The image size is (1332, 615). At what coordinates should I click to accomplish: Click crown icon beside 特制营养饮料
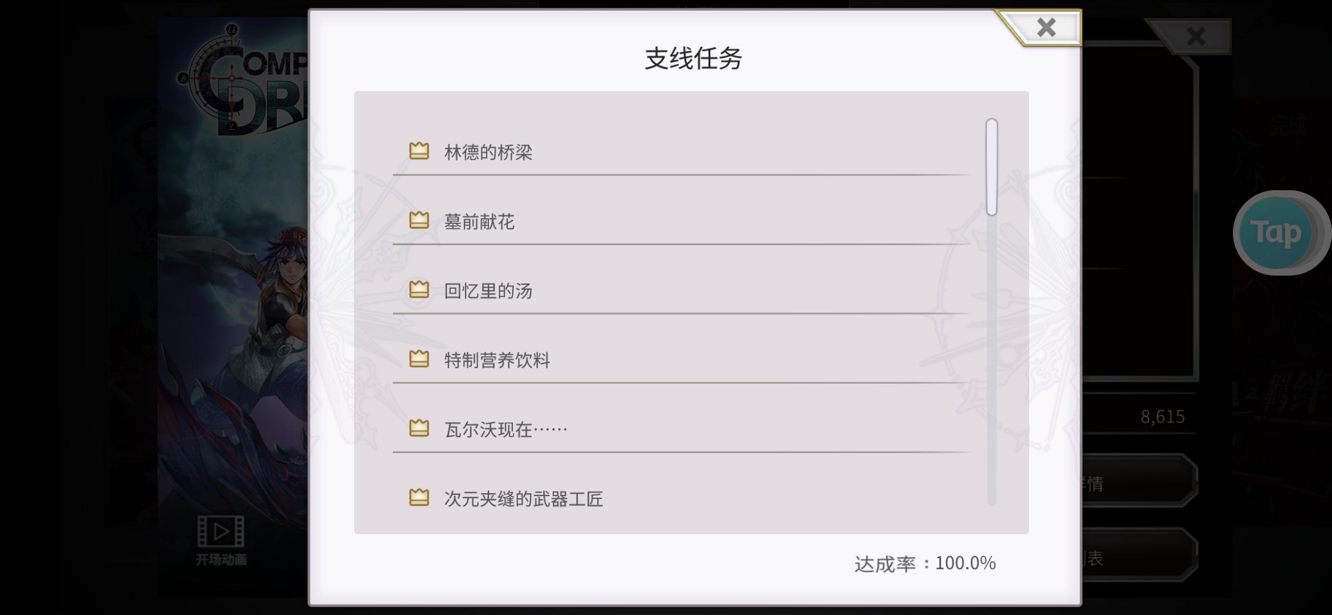click(419, 359)
